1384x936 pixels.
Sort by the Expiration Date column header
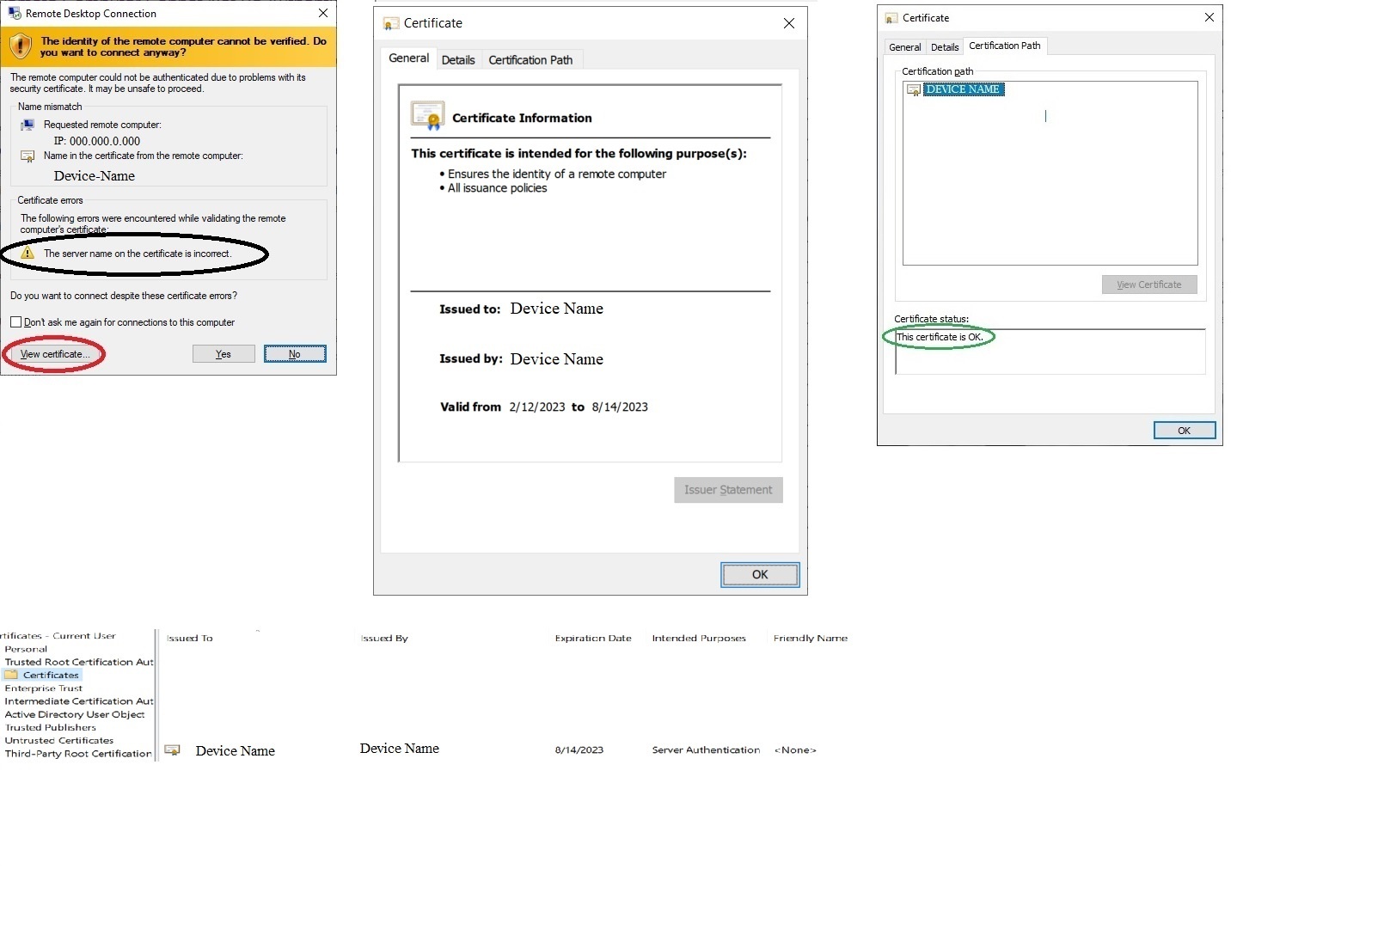(593, 639)
